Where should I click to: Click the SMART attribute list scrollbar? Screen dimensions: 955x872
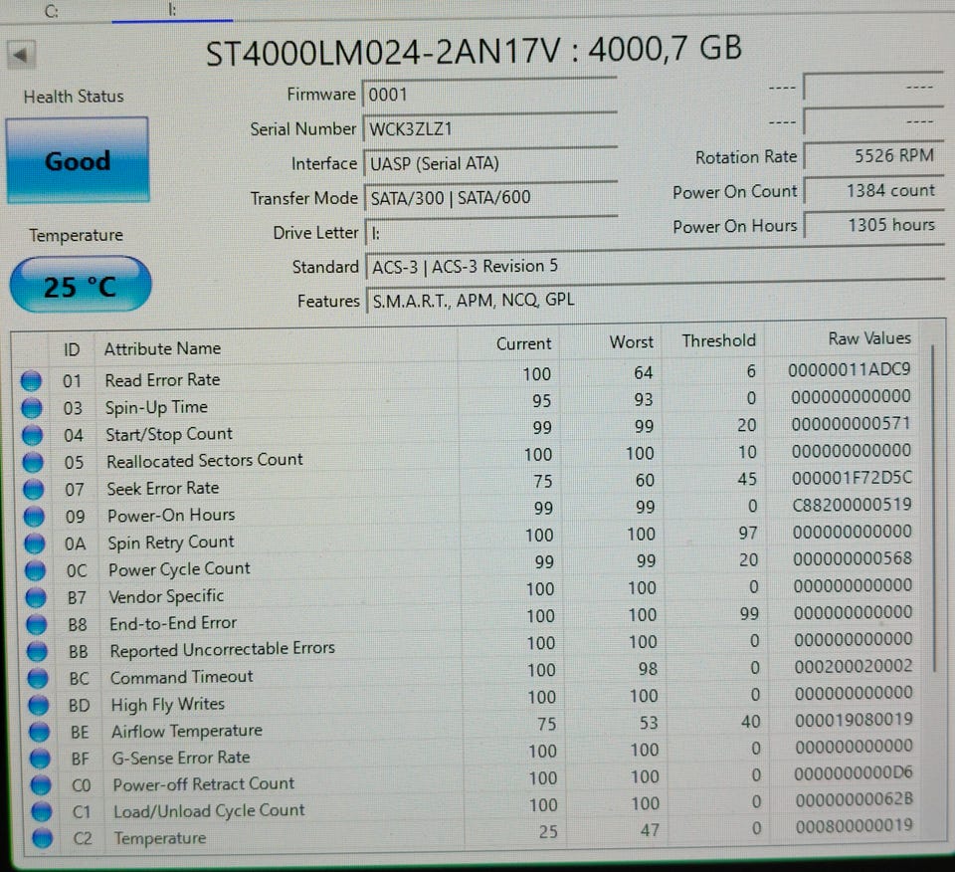[934, 509]
